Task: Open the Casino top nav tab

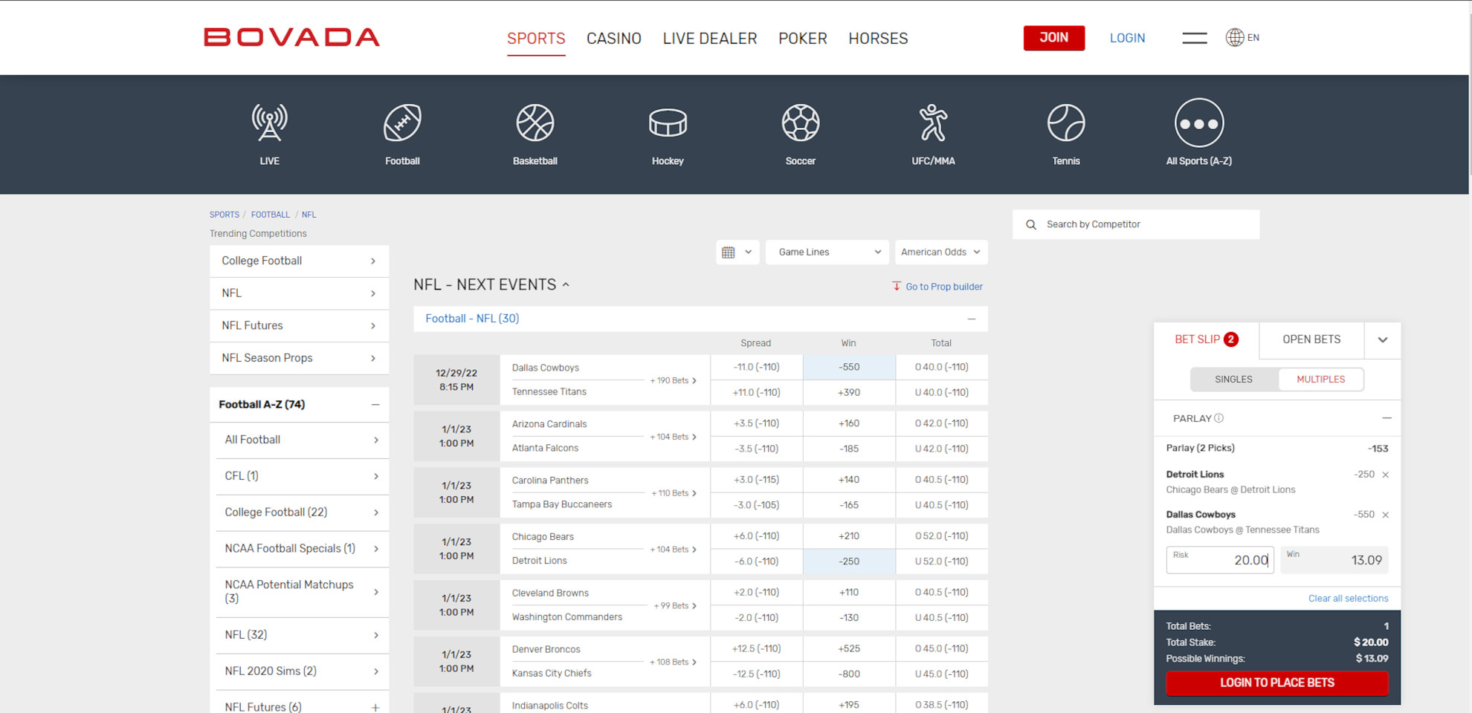Action: tap(614, 39)
